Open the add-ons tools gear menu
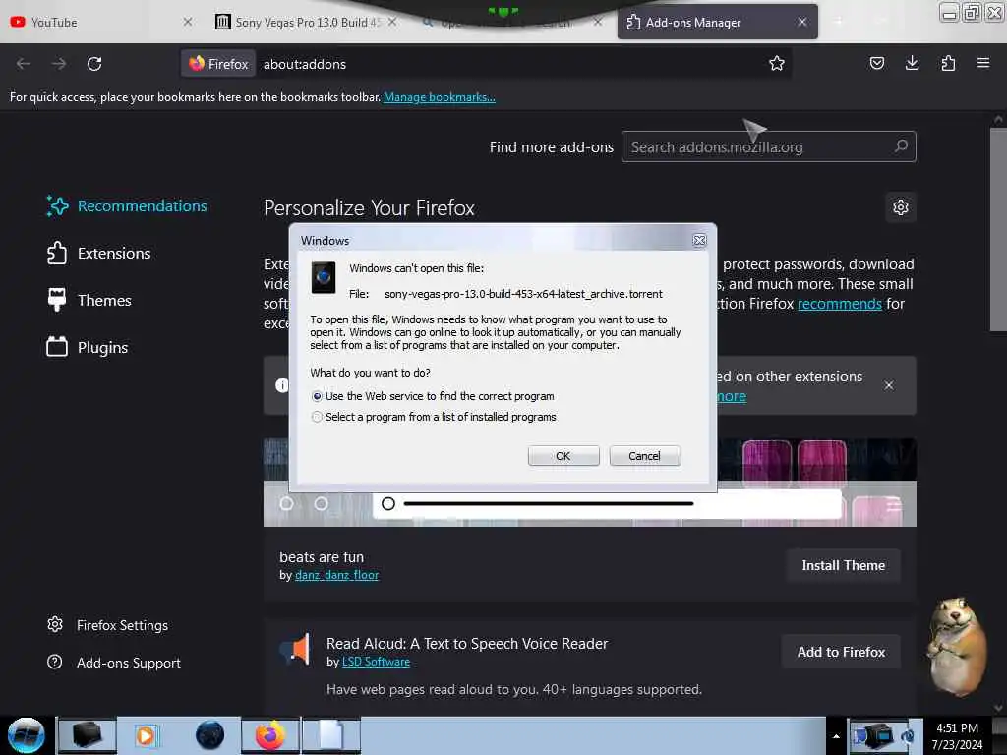Viewport: 1007px width, 755px height. [901, 207]
